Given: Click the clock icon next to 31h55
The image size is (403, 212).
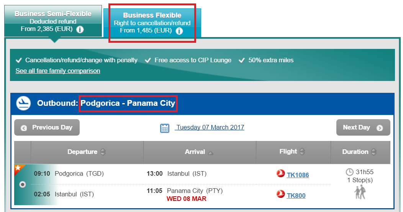Looking at the screenshot, I should (349, 172).
